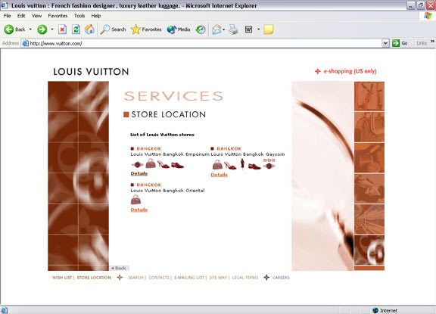Open Details for Bangkok Gaysorn store

219,175
